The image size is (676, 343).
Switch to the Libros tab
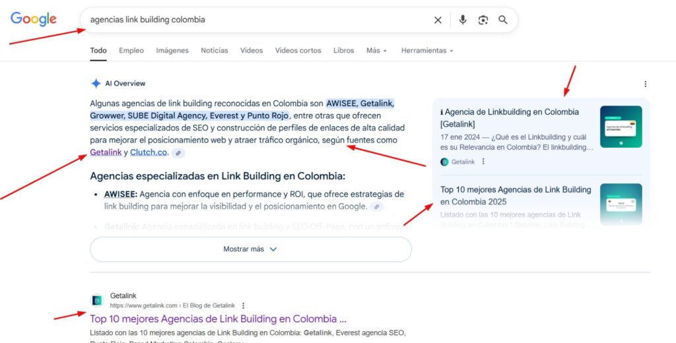pos(343,50)
